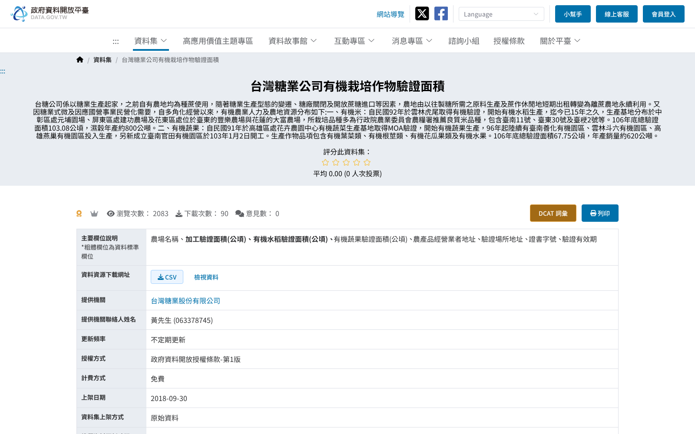Viewport: 695px width, 434px height.
Task: Click the 主要欄位說明 row label
Action: click(99, 238)
